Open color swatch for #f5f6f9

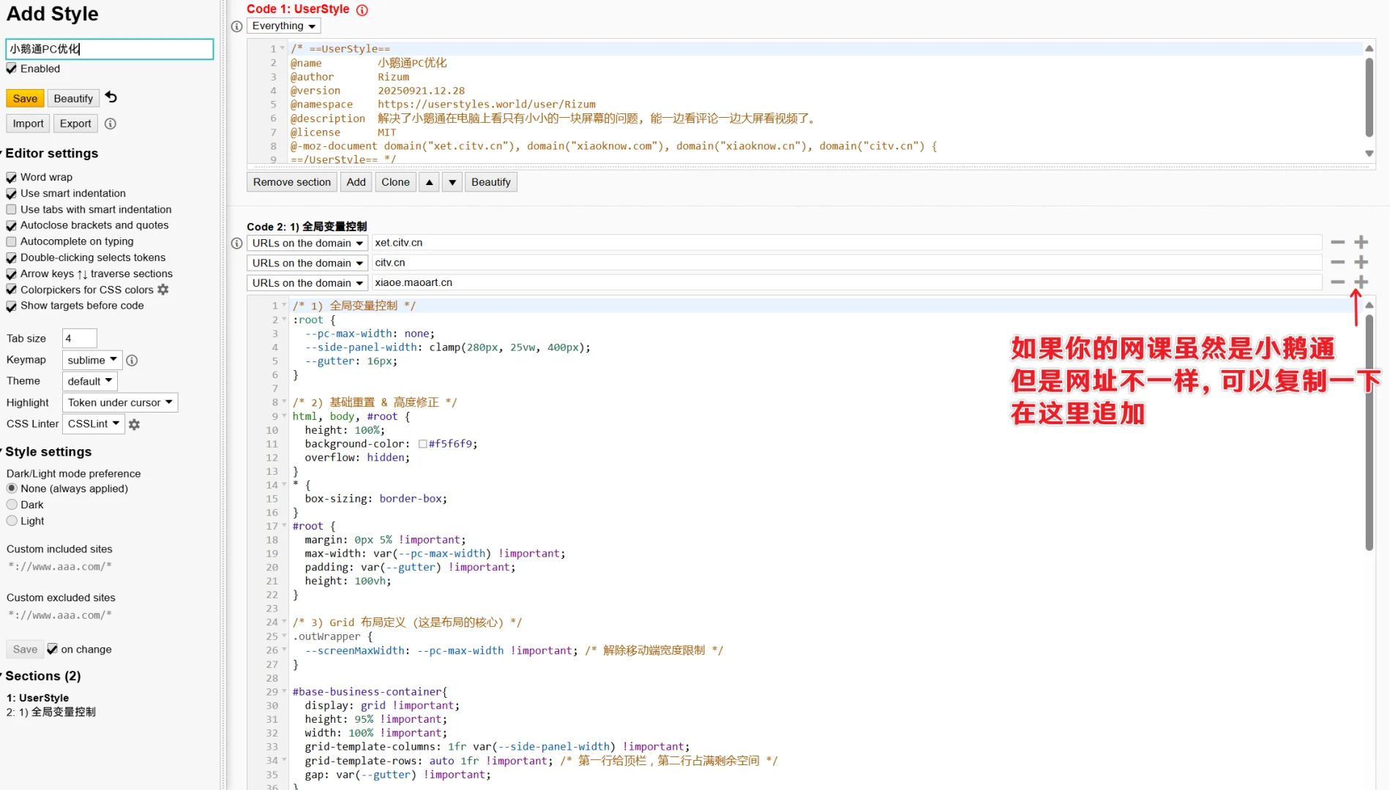[x=423, y=444]
